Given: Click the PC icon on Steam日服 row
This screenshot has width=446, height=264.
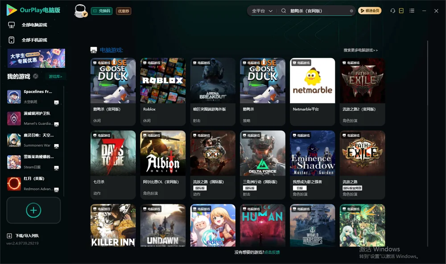Looking at the screenshot, I should click(x=56, y=168).
